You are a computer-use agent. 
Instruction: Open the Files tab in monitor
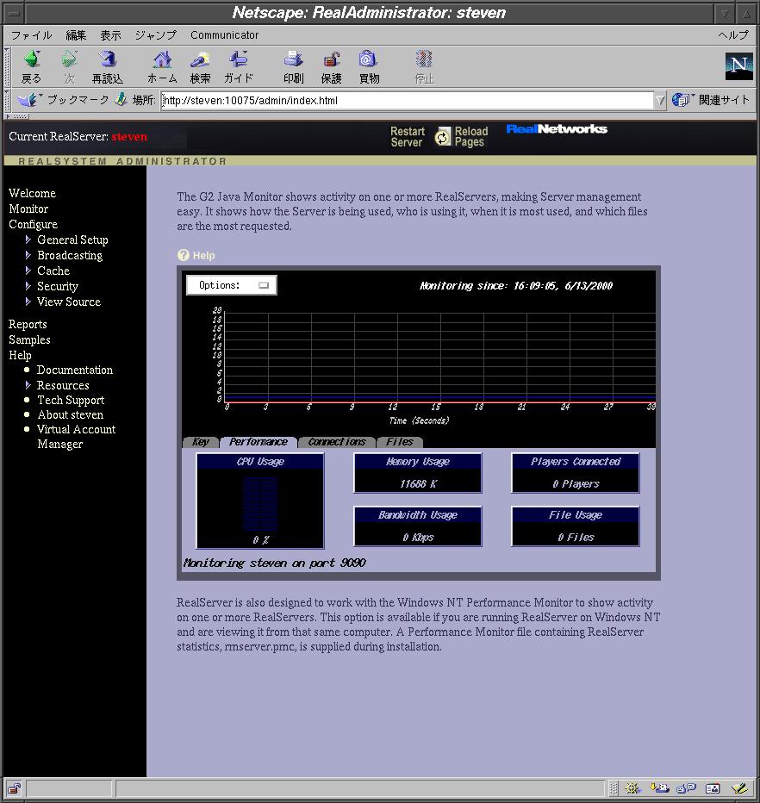[400, 442]
